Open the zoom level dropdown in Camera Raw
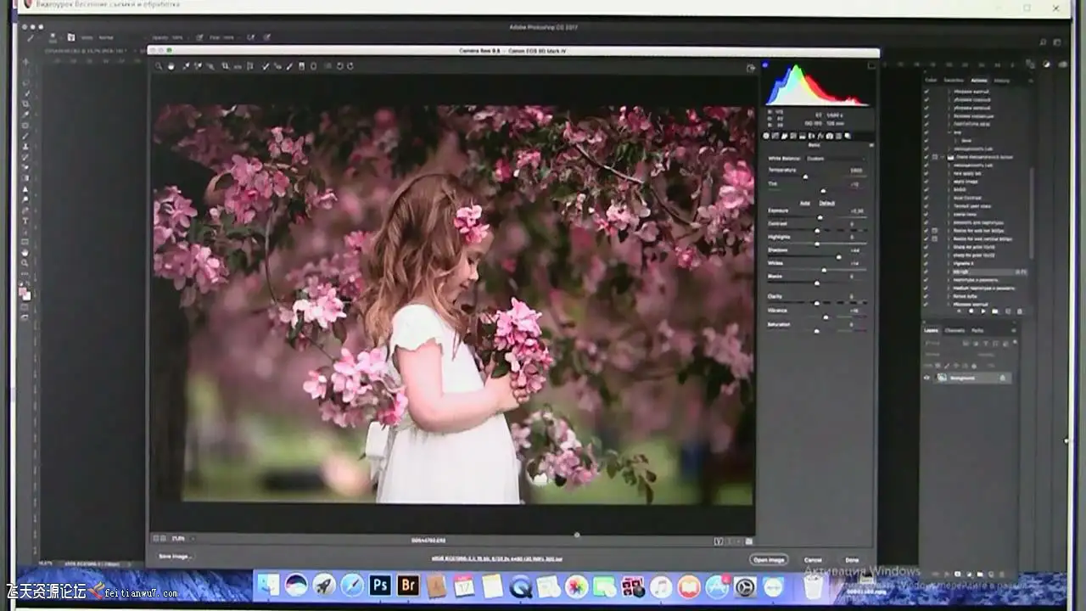 [182, 538]
